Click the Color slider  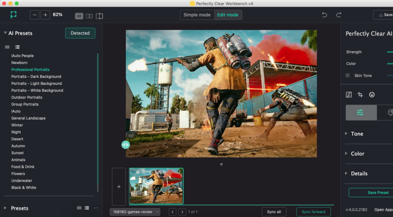point(390,64)
